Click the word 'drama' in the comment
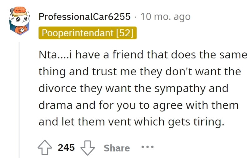The width and height of the screenshot is (250, 158). [x=56, y=105]
